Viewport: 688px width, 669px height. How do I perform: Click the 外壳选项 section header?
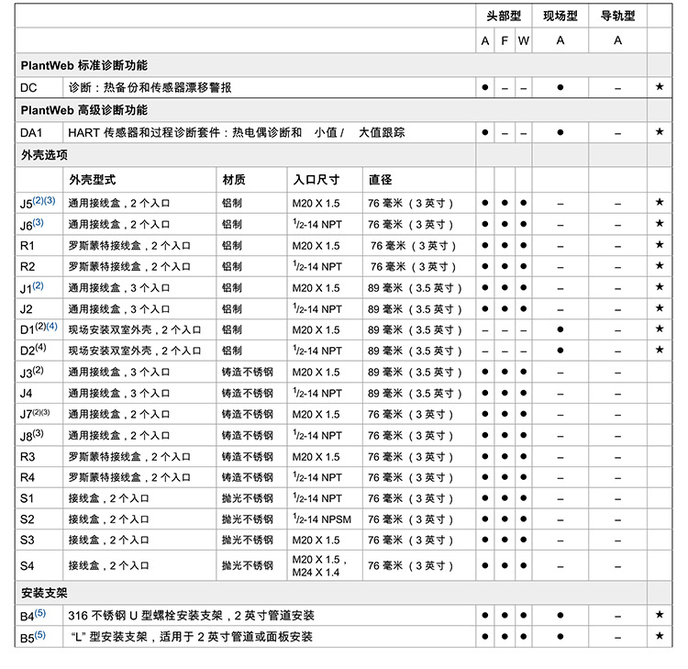pos(42,155)
